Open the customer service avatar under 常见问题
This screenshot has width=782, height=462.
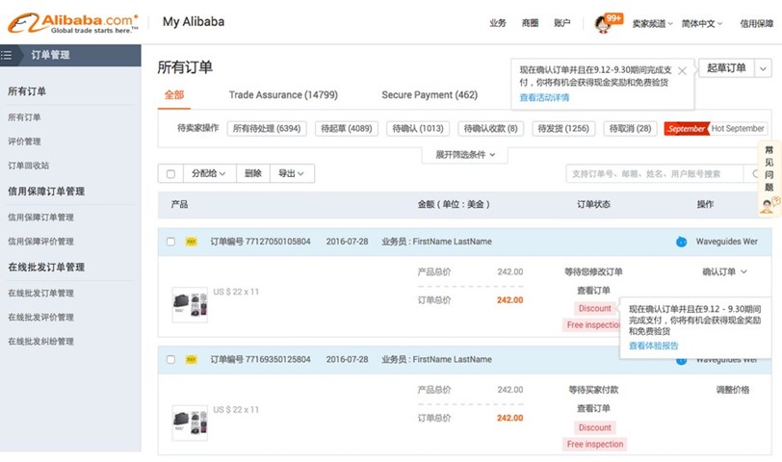pos(769,205)
